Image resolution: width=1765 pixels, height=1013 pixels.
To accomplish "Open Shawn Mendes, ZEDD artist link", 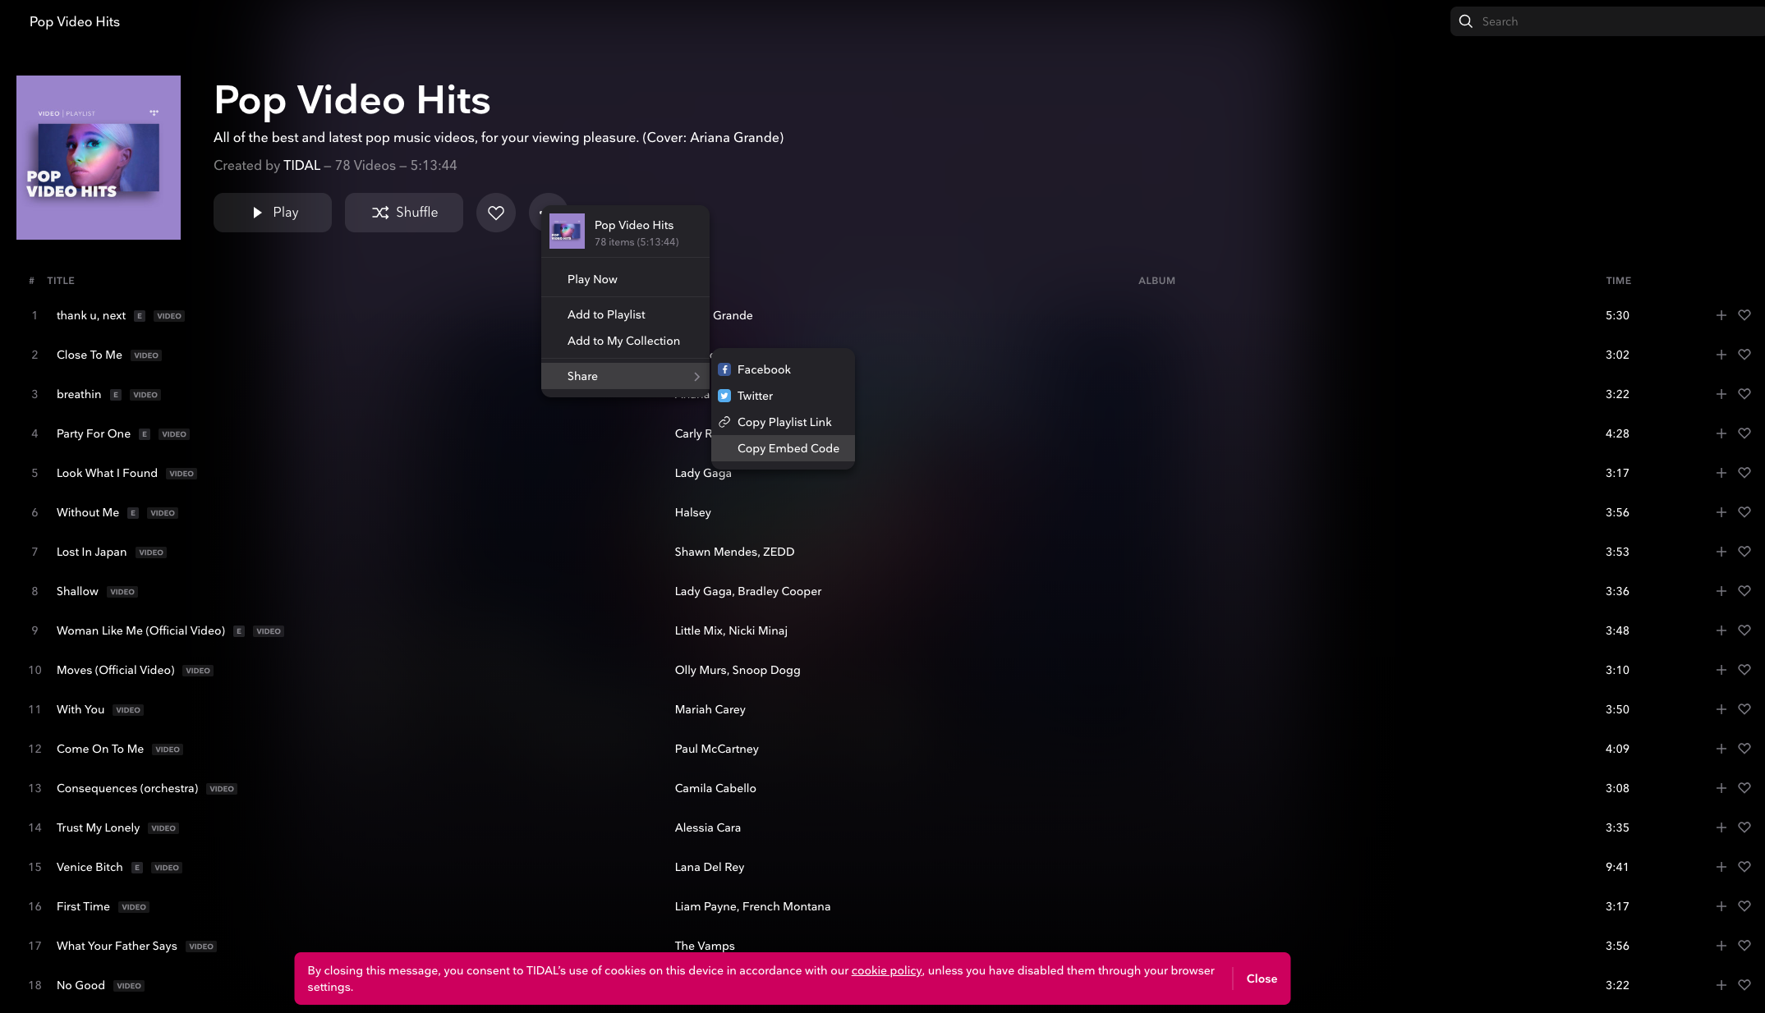I will click(x=734, y=552).
